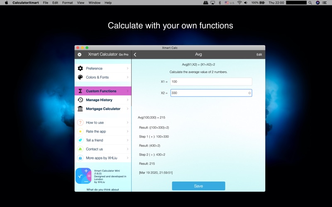Click the Go Pro link
This screenshot has height=207, width=332.
coord(124,55)
